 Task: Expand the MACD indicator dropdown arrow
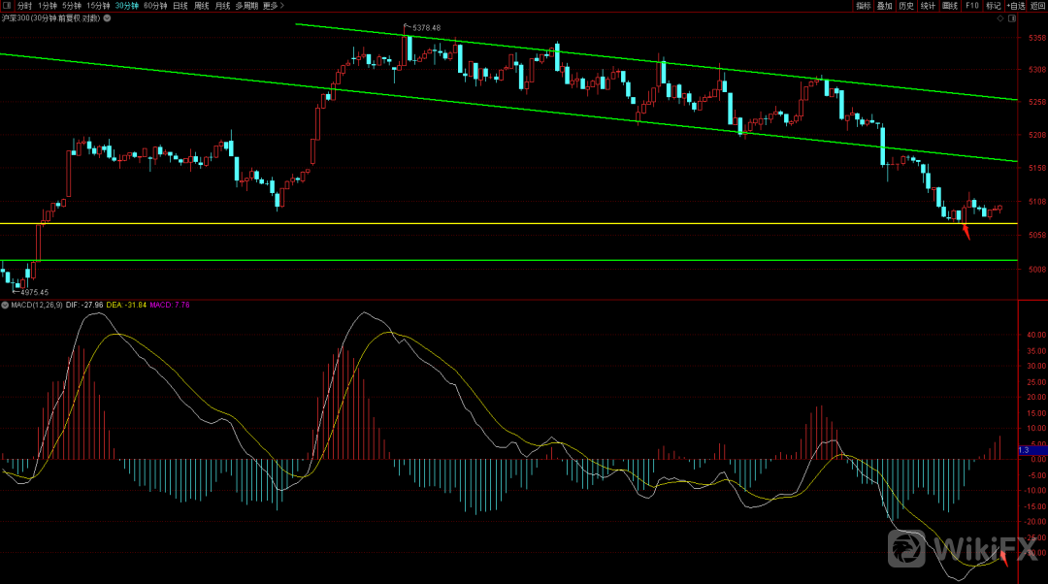coord(5,305)
